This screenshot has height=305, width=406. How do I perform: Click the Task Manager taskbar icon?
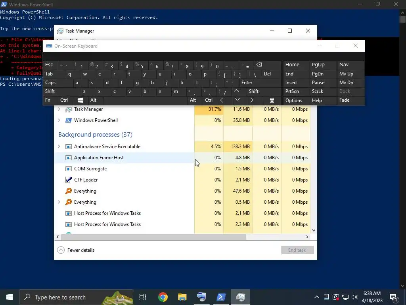pos(241,297)
